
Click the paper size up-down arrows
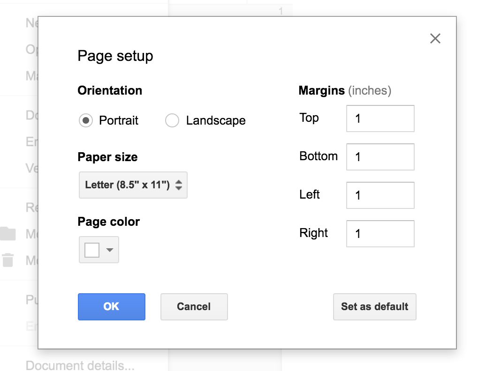[179, 185]
